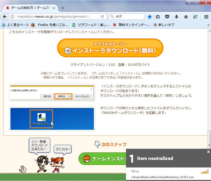
Task: Click the orange インストーラダウンロード(無料) button
Action: click(110, 48)
